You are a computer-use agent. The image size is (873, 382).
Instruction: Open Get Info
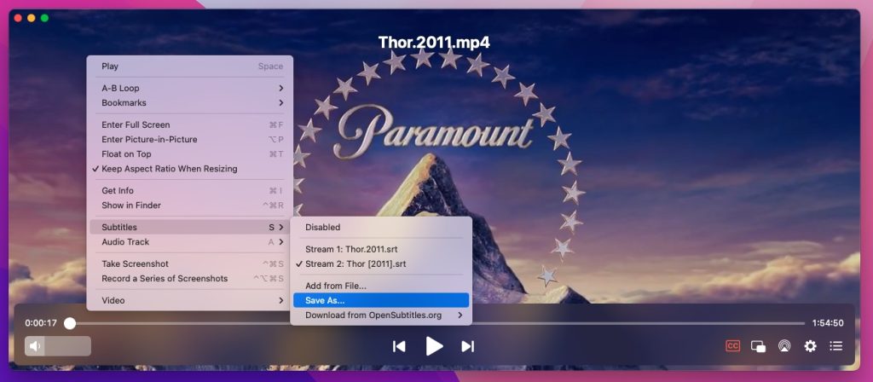[x=190, y=190]
